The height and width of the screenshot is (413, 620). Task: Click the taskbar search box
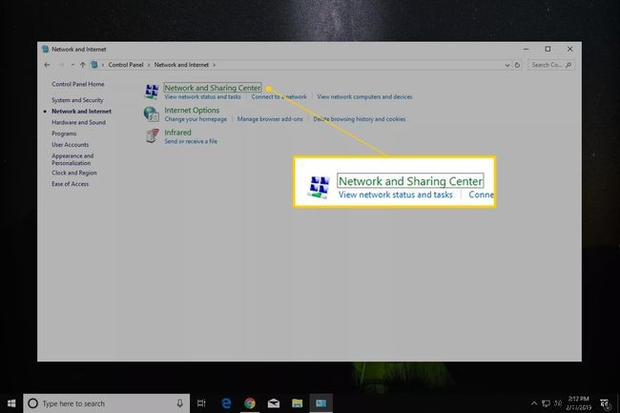(x=107, y=403)
